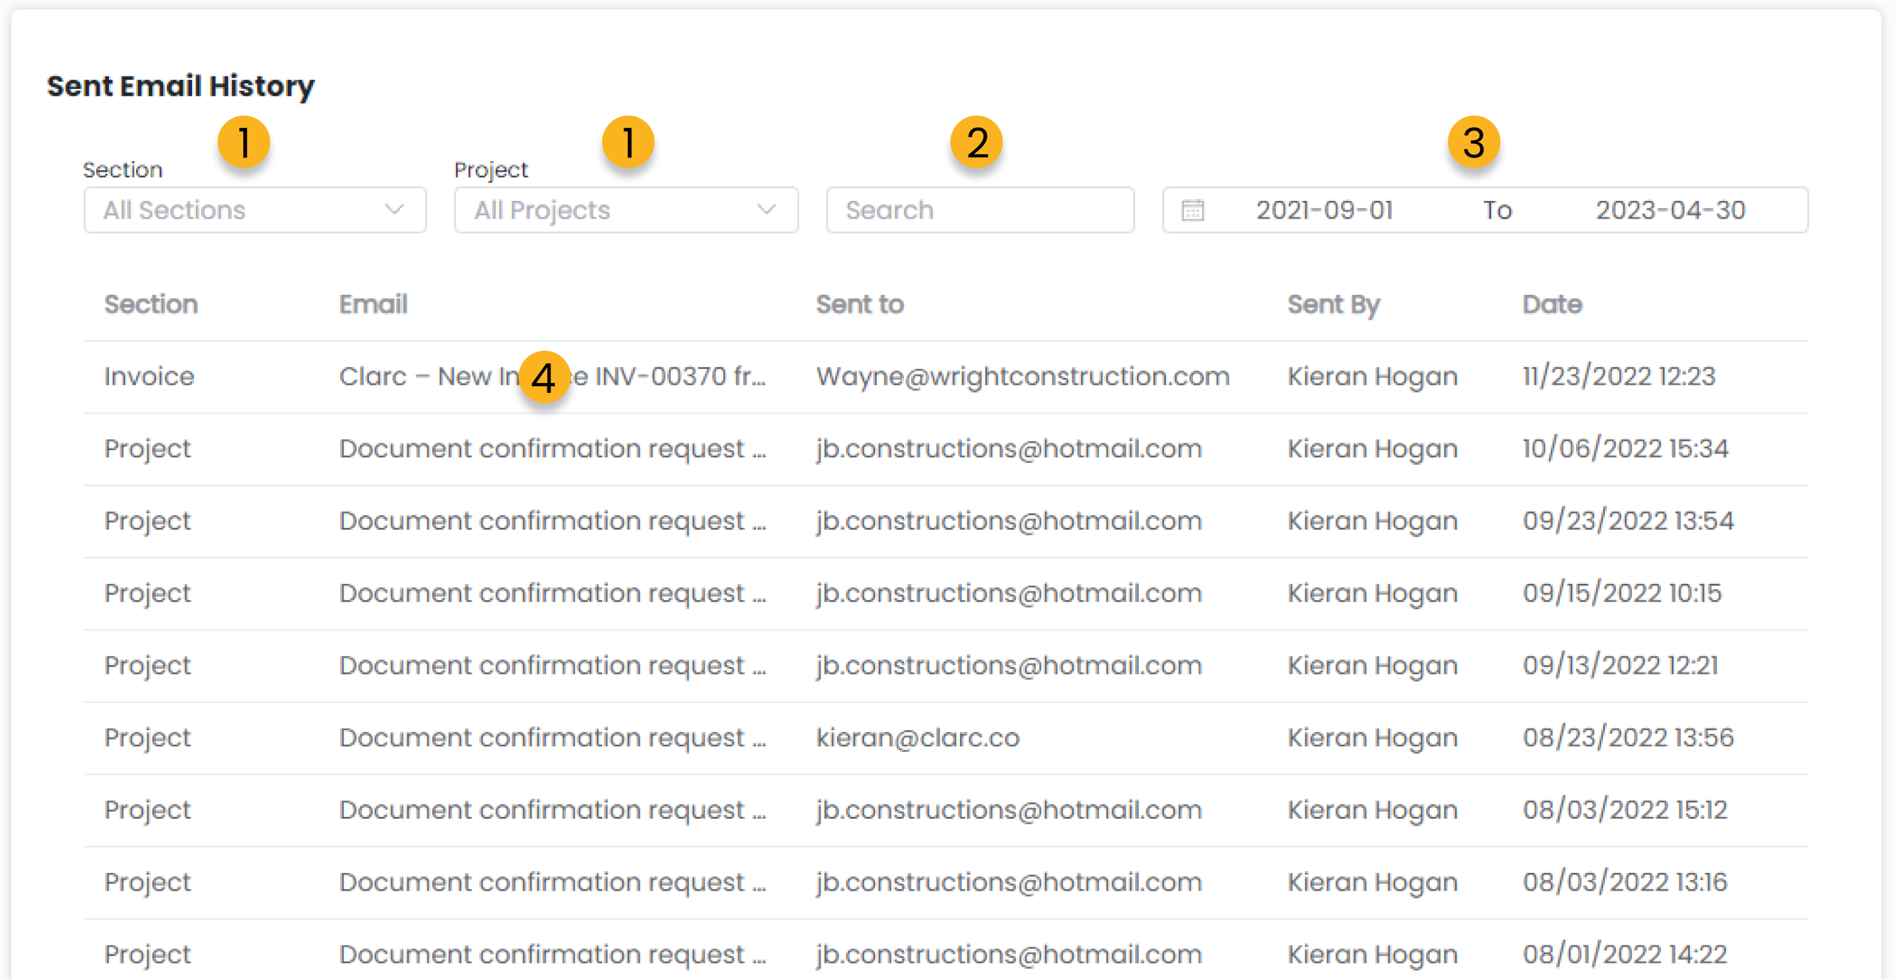Click the Section dropdown chevron arrow
This screenshot has width=1896, height=980.
[394, 210]
